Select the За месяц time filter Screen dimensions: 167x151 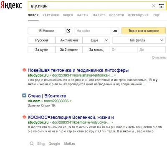coord(96,50)
